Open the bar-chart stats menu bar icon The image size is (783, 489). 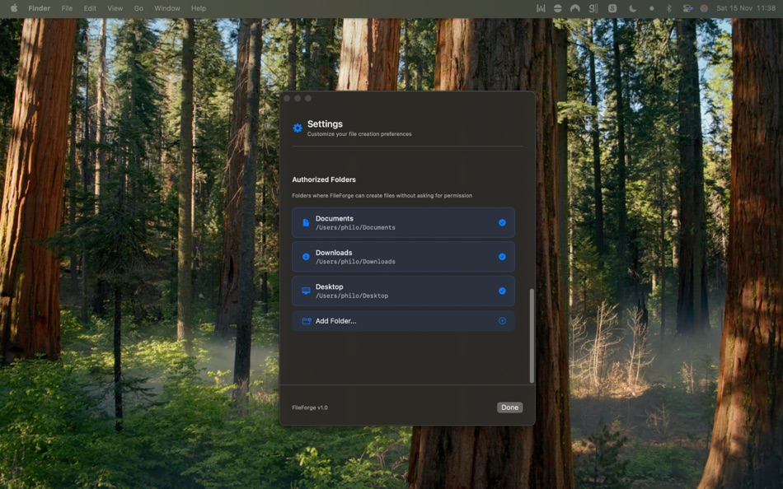click(x=541, y=7)
